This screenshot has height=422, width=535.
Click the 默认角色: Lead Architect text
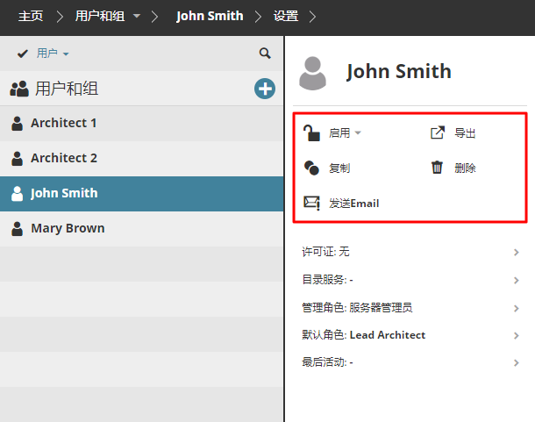point(364,335)
